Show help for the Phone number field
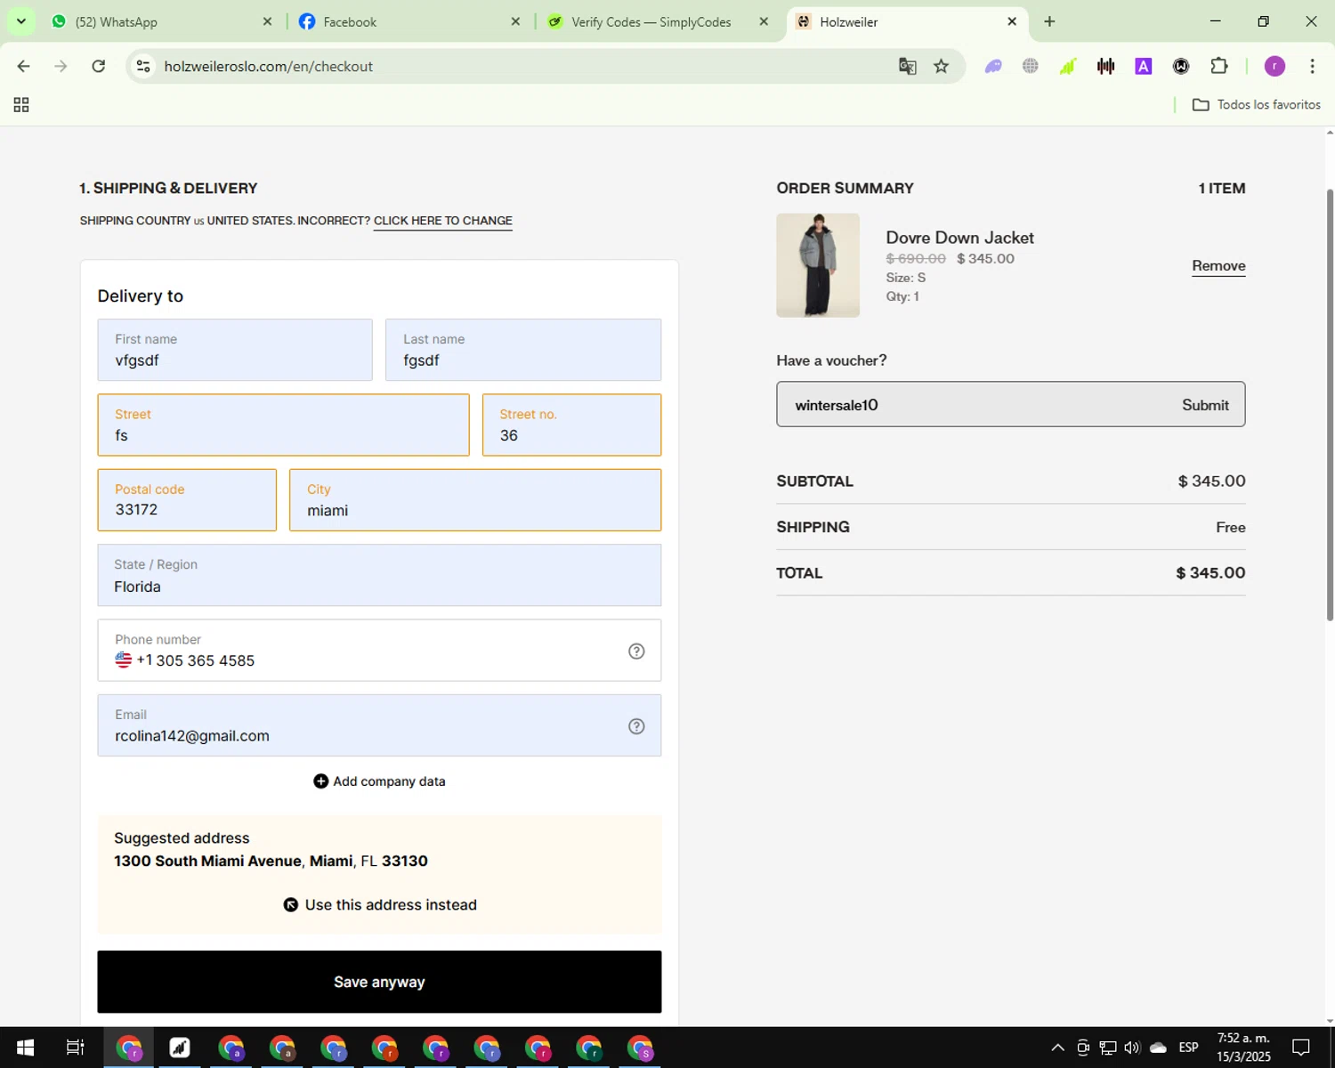 coord(636,651)
